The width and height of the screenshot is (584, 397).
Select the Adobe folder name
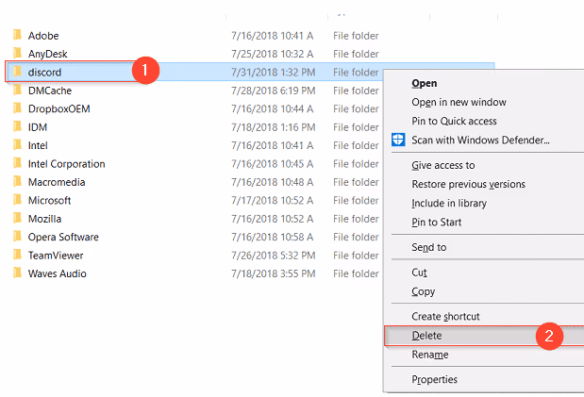click(x=43, y=36)
